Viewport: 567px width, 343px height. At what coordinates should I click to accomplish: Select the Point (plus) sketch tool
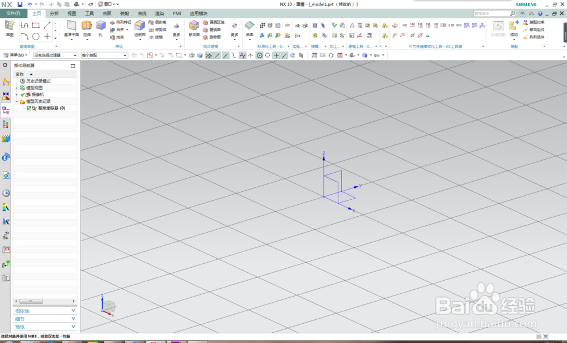[x=47, y=36]
